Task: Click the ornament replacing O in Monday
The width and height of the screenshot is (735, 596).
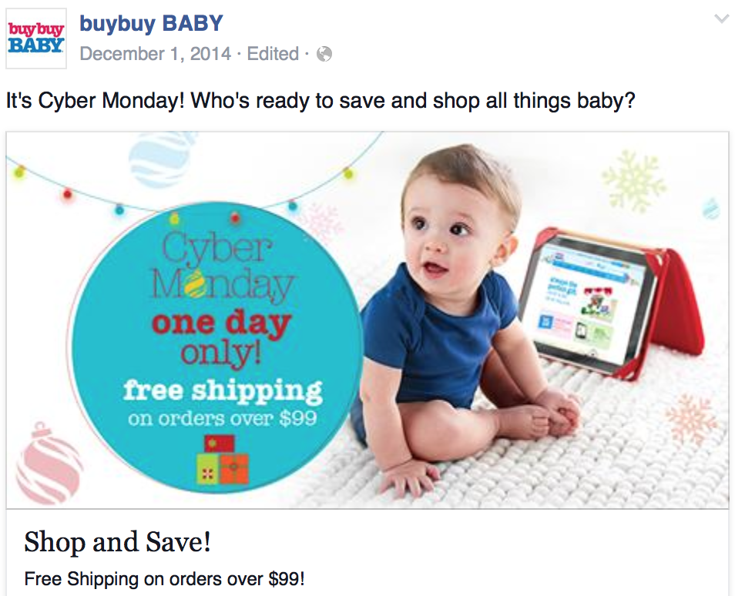Action: pos(193,284)
